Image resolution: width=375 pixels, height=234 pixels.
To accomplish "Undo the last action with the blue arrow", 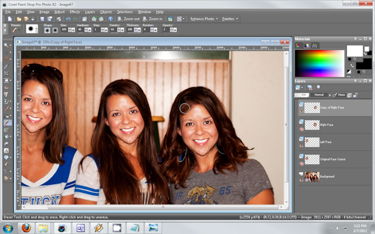I will pyautogui.click(x=68, y=19).
